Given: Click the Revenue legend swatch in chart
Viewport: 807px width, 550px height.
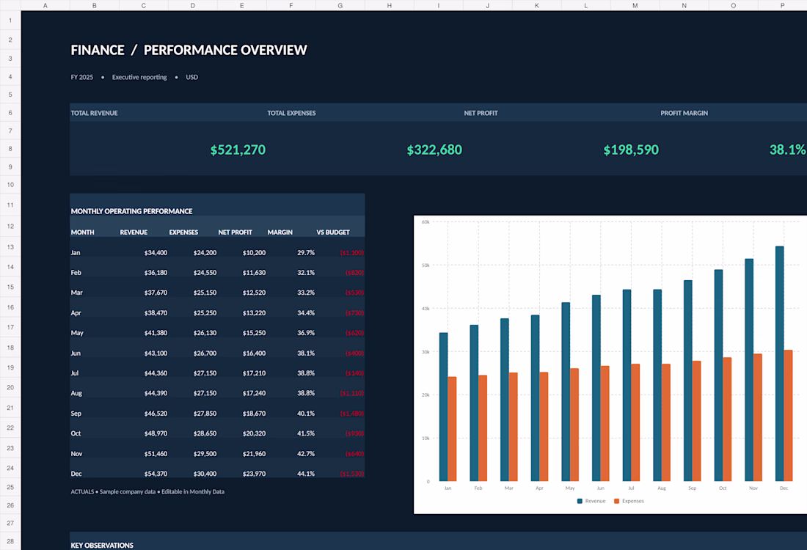Looking at the screenshot, I should pos(580,501).
